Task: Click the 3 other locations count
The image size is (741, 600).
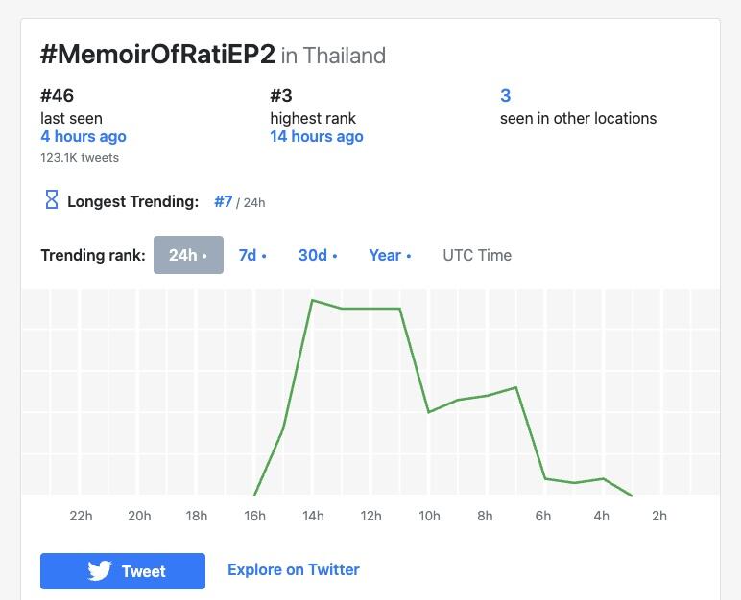Action: [505, 96]
